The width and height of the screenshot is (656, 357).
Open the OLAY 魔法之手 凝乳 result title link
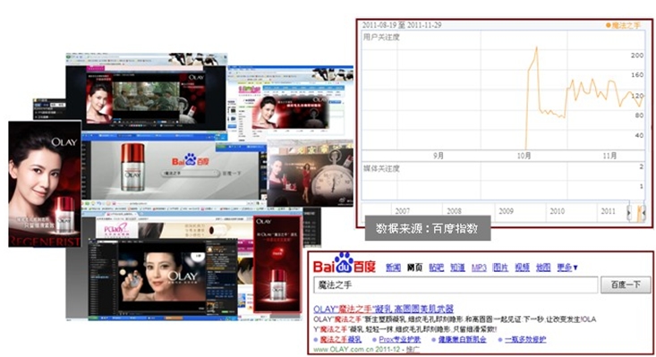pos(383,309)
